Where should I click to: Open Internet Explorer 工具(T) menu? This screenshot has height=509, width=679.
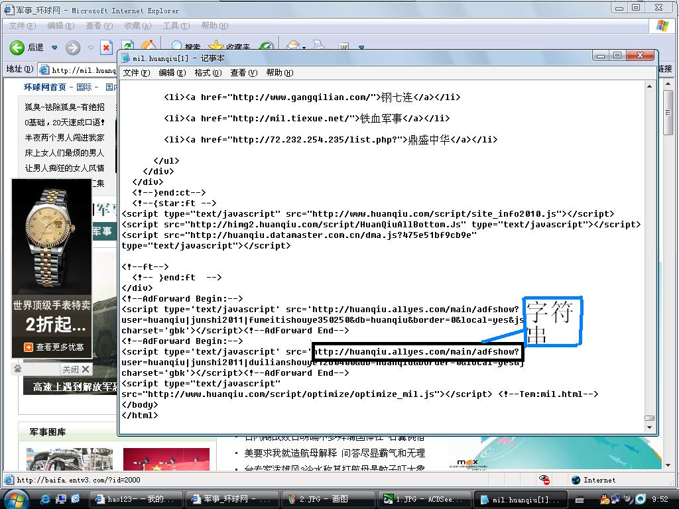176,26
